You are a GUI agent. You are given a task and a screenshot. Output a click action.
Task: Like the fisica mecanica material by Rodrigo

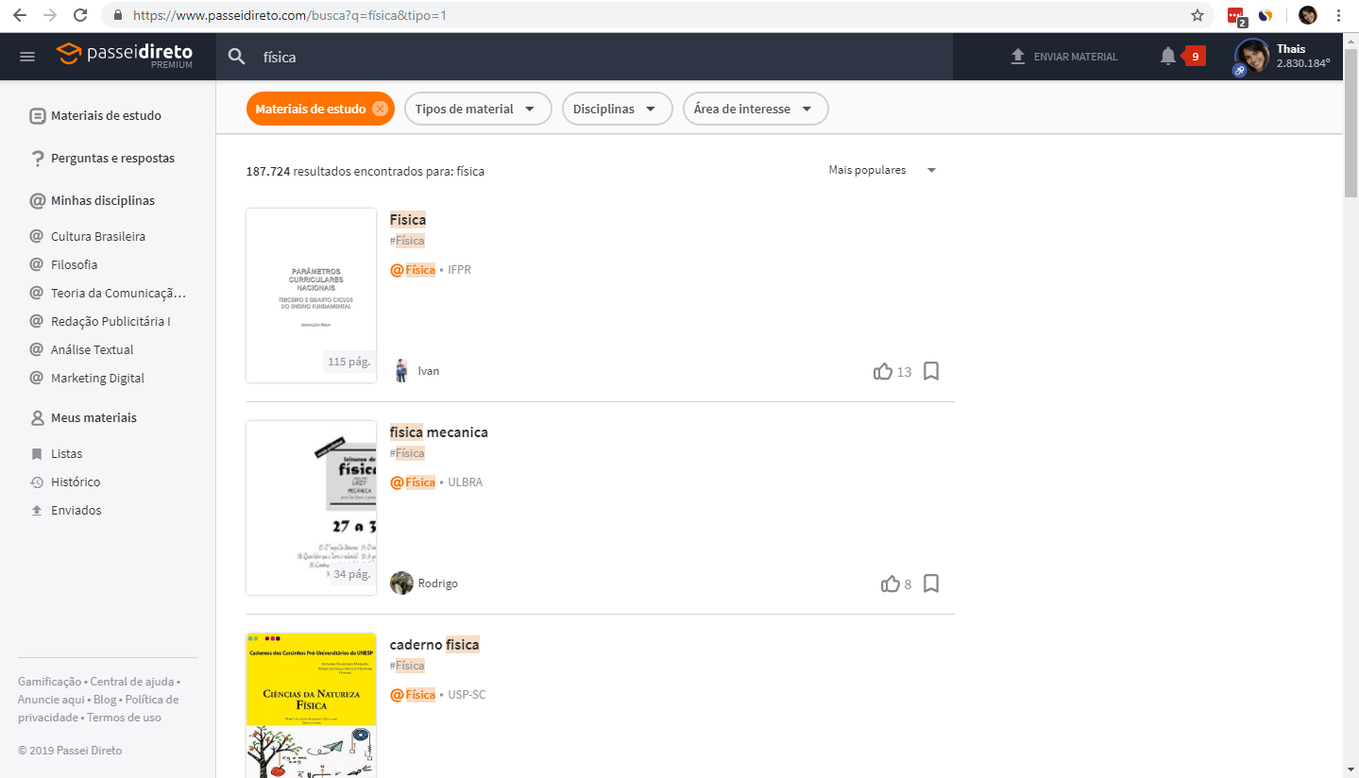coord(891,583)
